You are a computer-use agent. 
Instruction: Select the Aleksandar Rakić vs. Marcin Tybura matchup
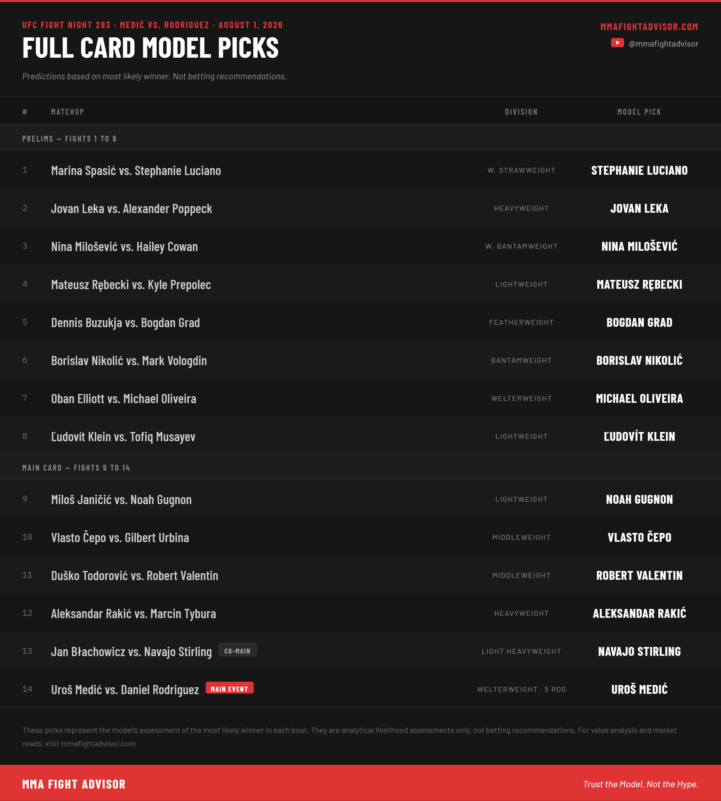[133, 614]
